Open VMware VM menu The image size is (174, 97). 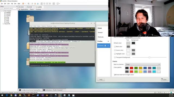12,4
